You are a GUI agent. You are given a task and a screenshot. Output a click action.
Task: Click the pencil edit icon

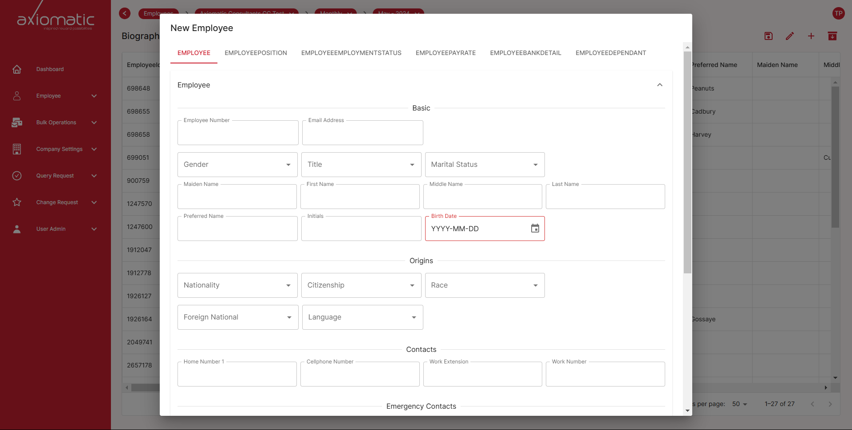pos(789,36)
